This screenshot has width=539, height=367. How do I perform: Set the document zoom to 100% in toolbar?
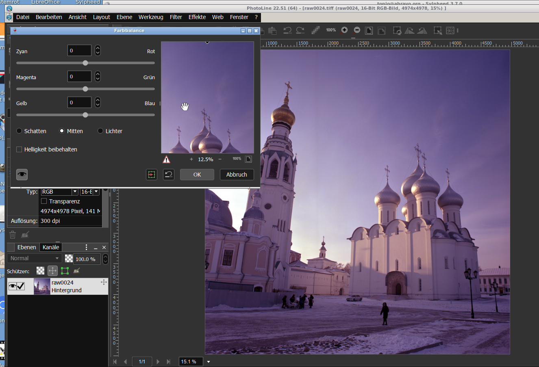(331, 30)
